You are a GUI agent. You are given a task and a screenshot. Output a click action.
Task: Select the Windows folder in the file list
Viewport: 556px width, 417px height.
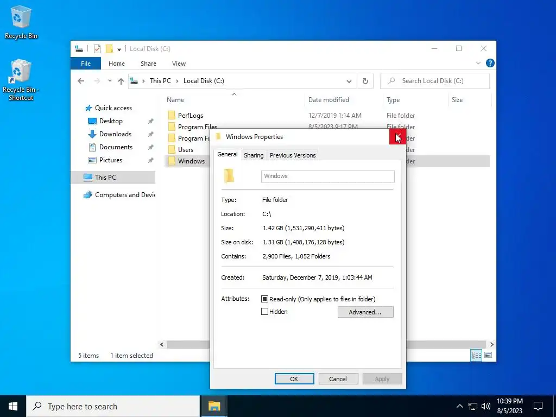(x=191, y=161)
